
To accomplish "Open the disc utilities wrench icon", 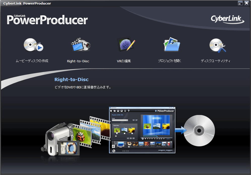I will click(218, 45).
